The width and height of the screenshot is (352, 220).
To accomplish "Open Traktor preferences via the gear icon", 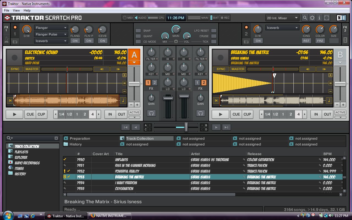I will [x=312, y=18].
